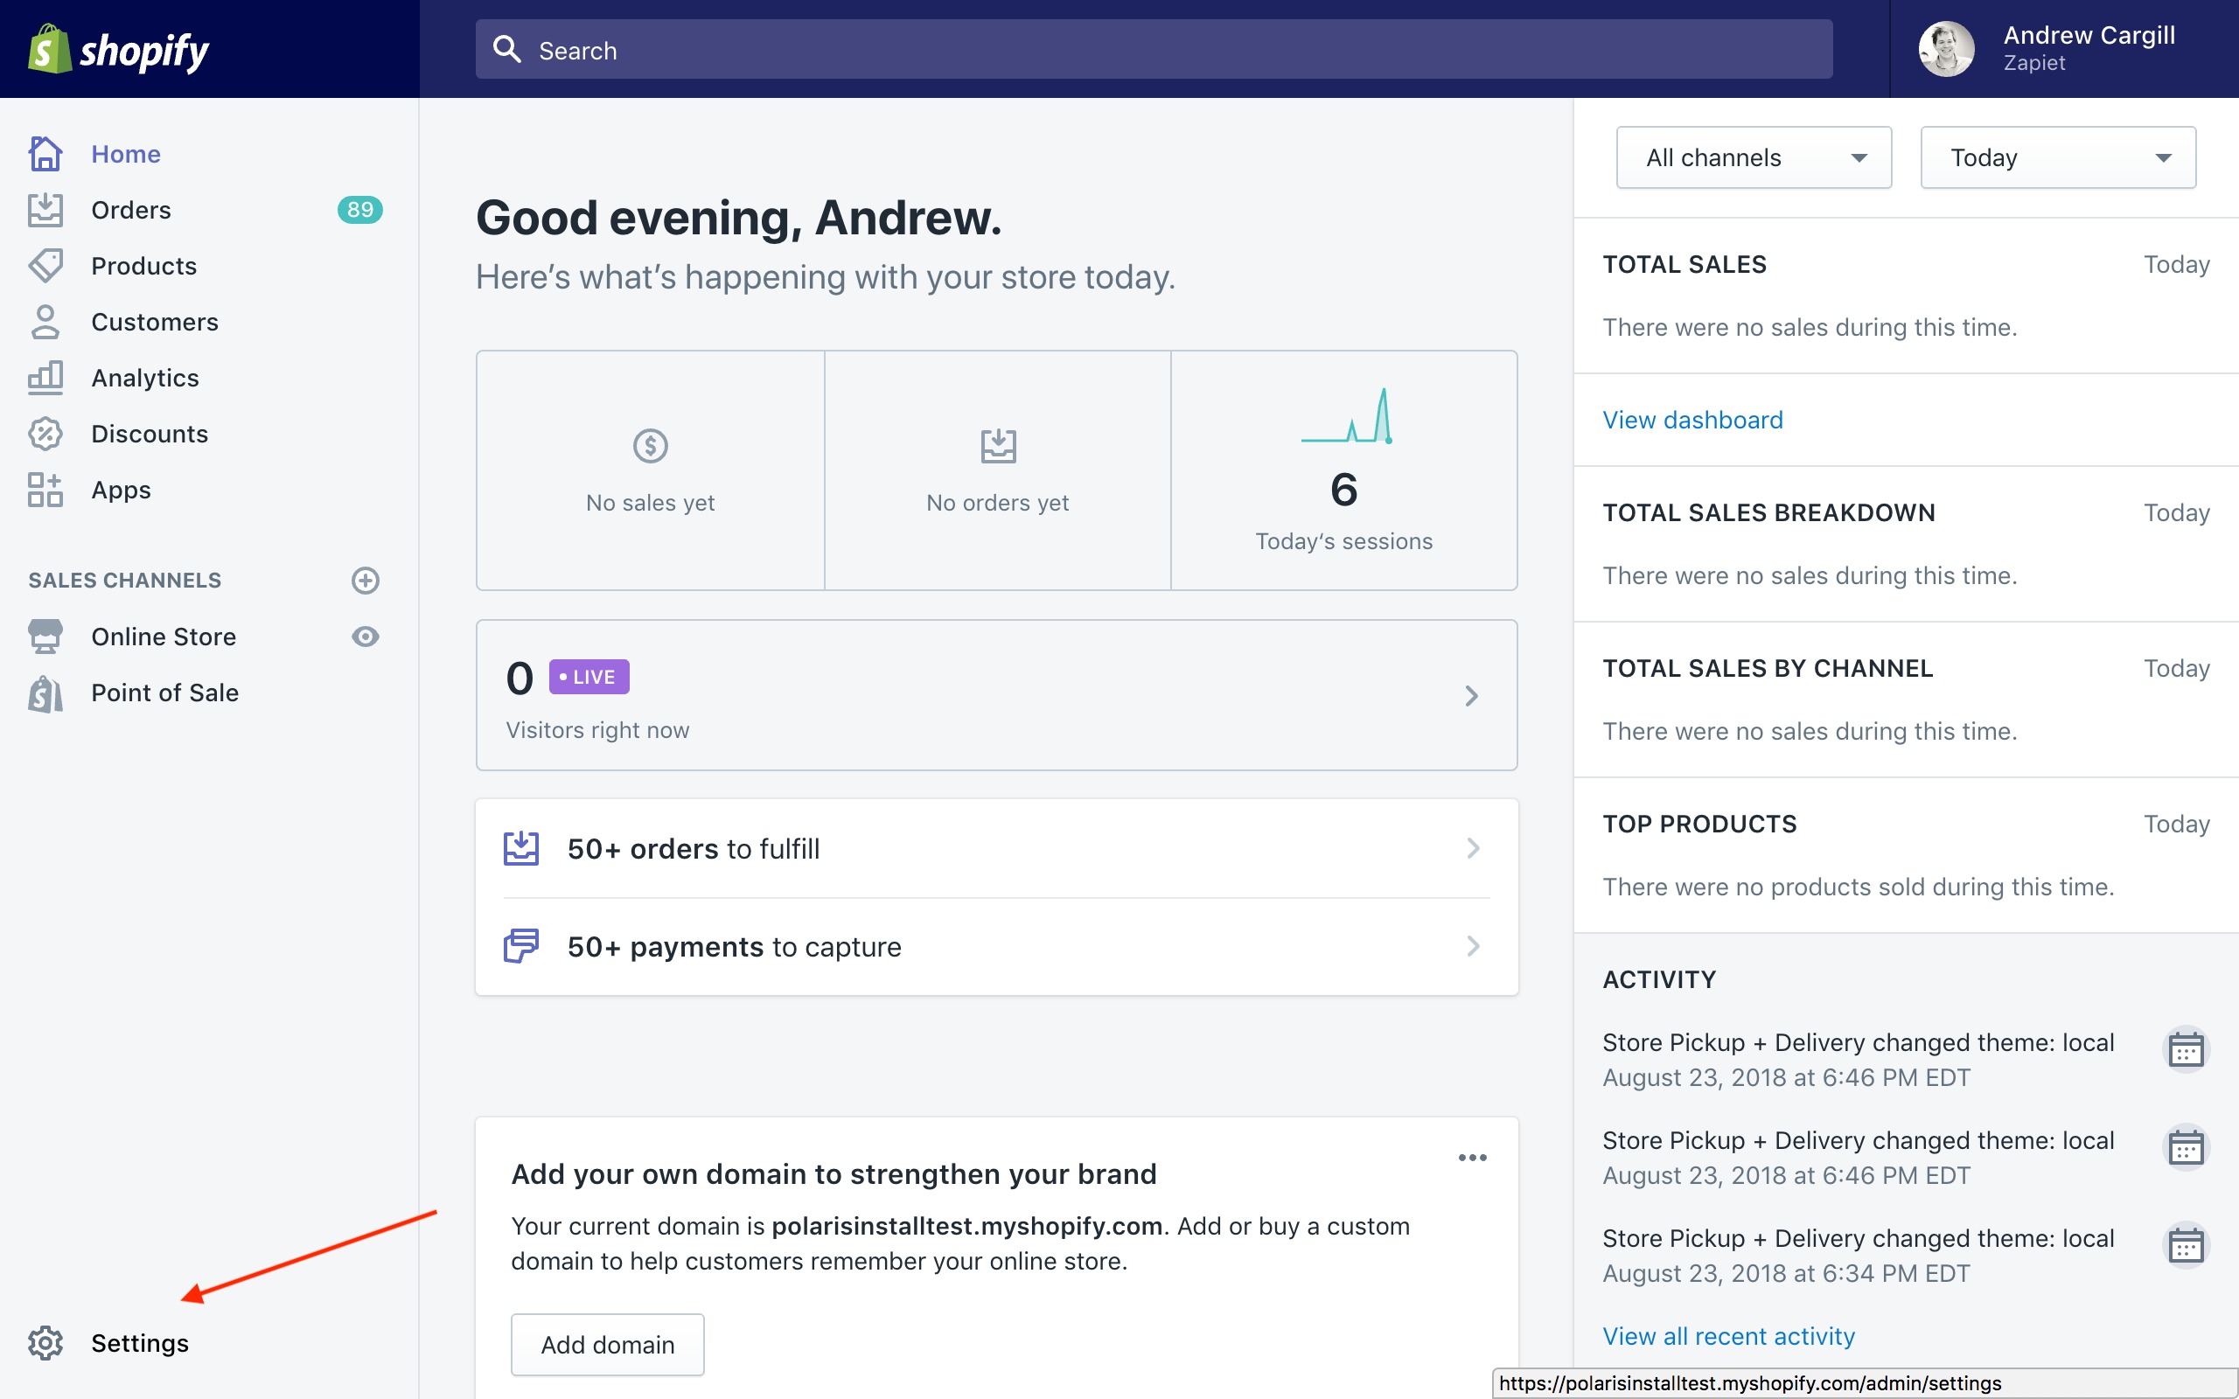Select Home in the sidebar
Screen dimensions: 2239x1399
[126, 154]
